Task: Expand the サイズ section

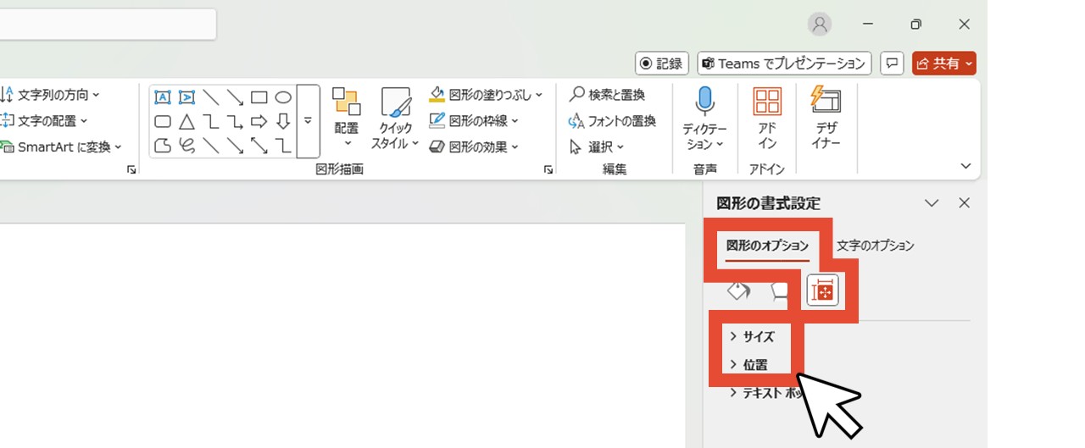Action: (752, 336)
